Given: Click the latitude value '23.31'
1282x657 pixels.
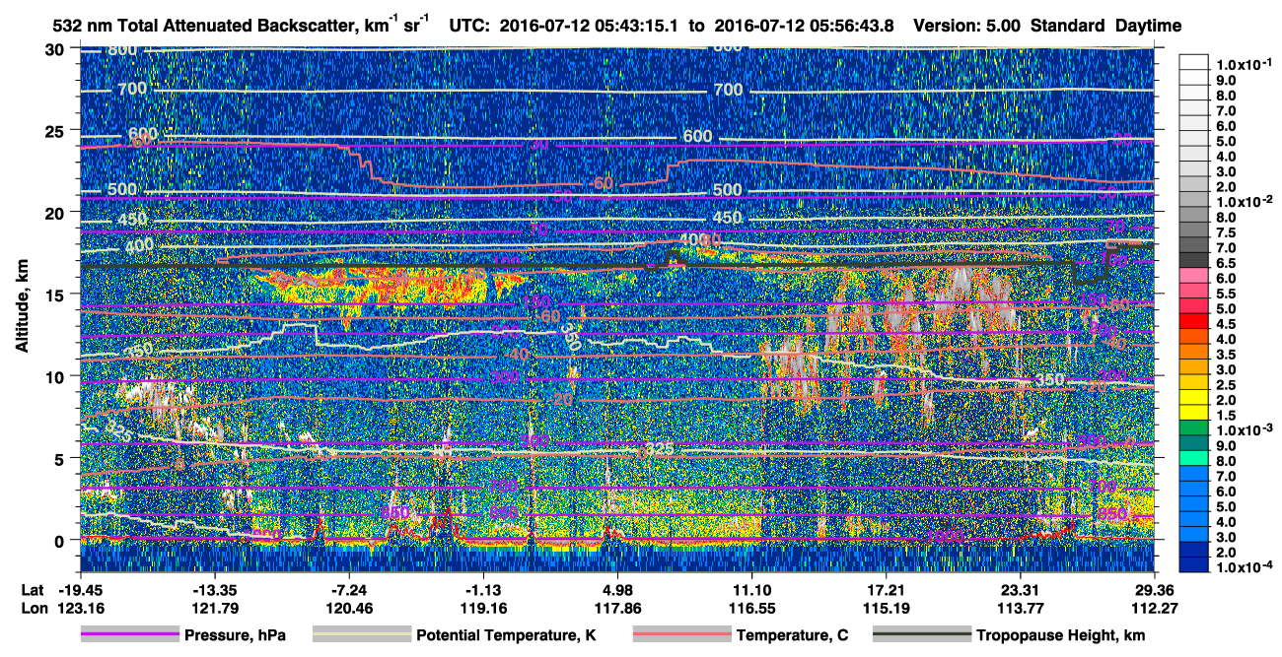Looking at the screenshot, I should click(1021, 590).
